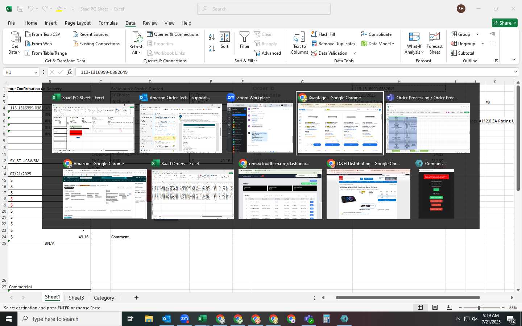Screen dimensions: 522x326
Task: Open What-If Analysis
Action: (x=414, y=43)
